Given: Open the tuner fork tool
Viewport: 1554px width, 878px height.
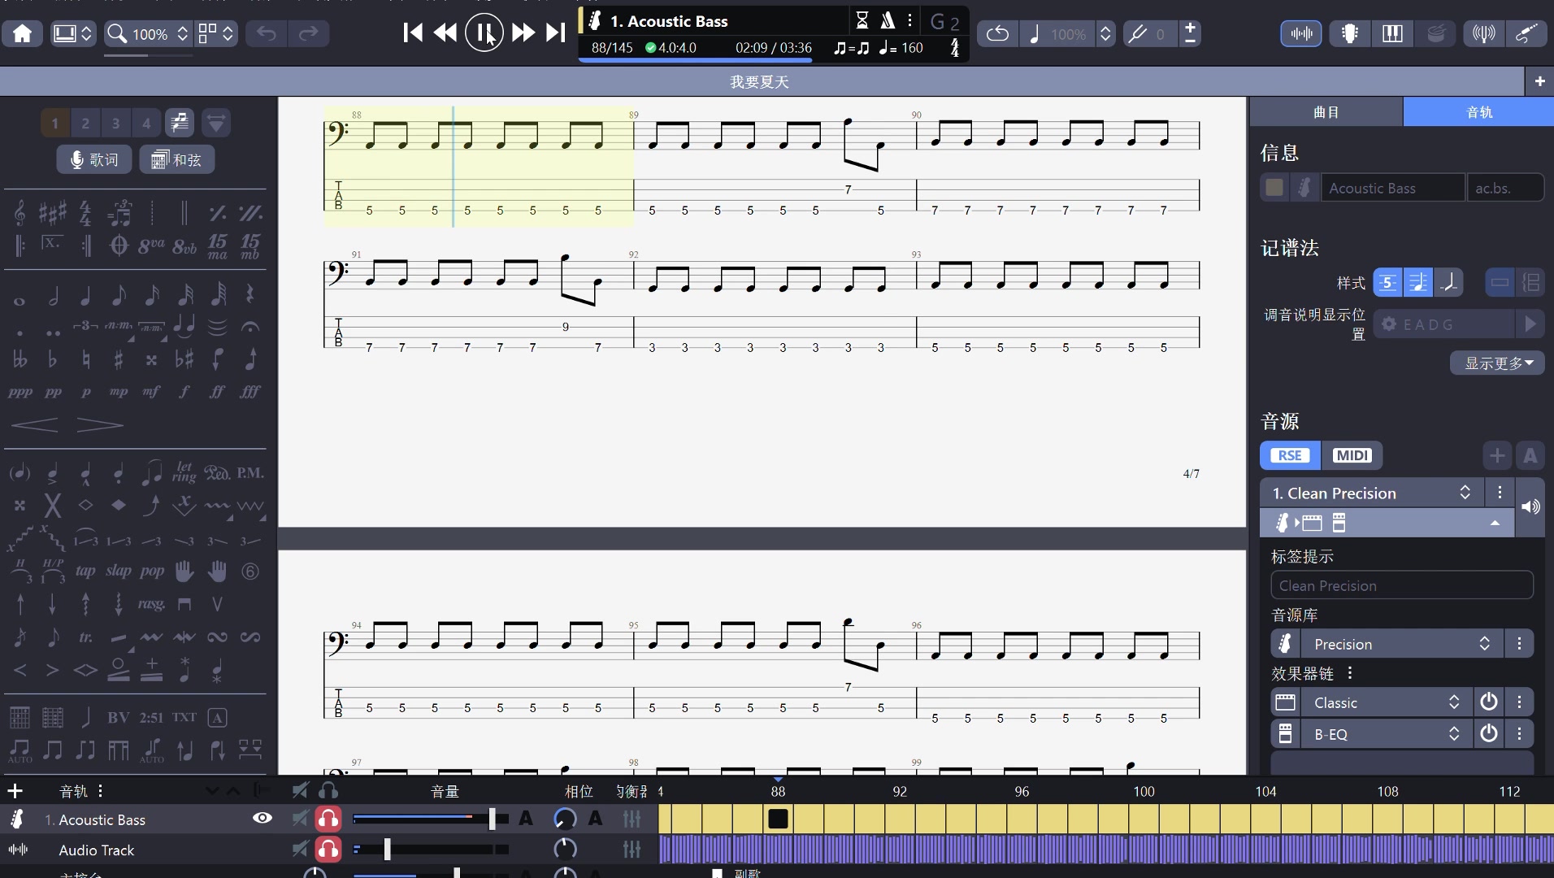Looking at the screenshot, I should click(1137, 33).
